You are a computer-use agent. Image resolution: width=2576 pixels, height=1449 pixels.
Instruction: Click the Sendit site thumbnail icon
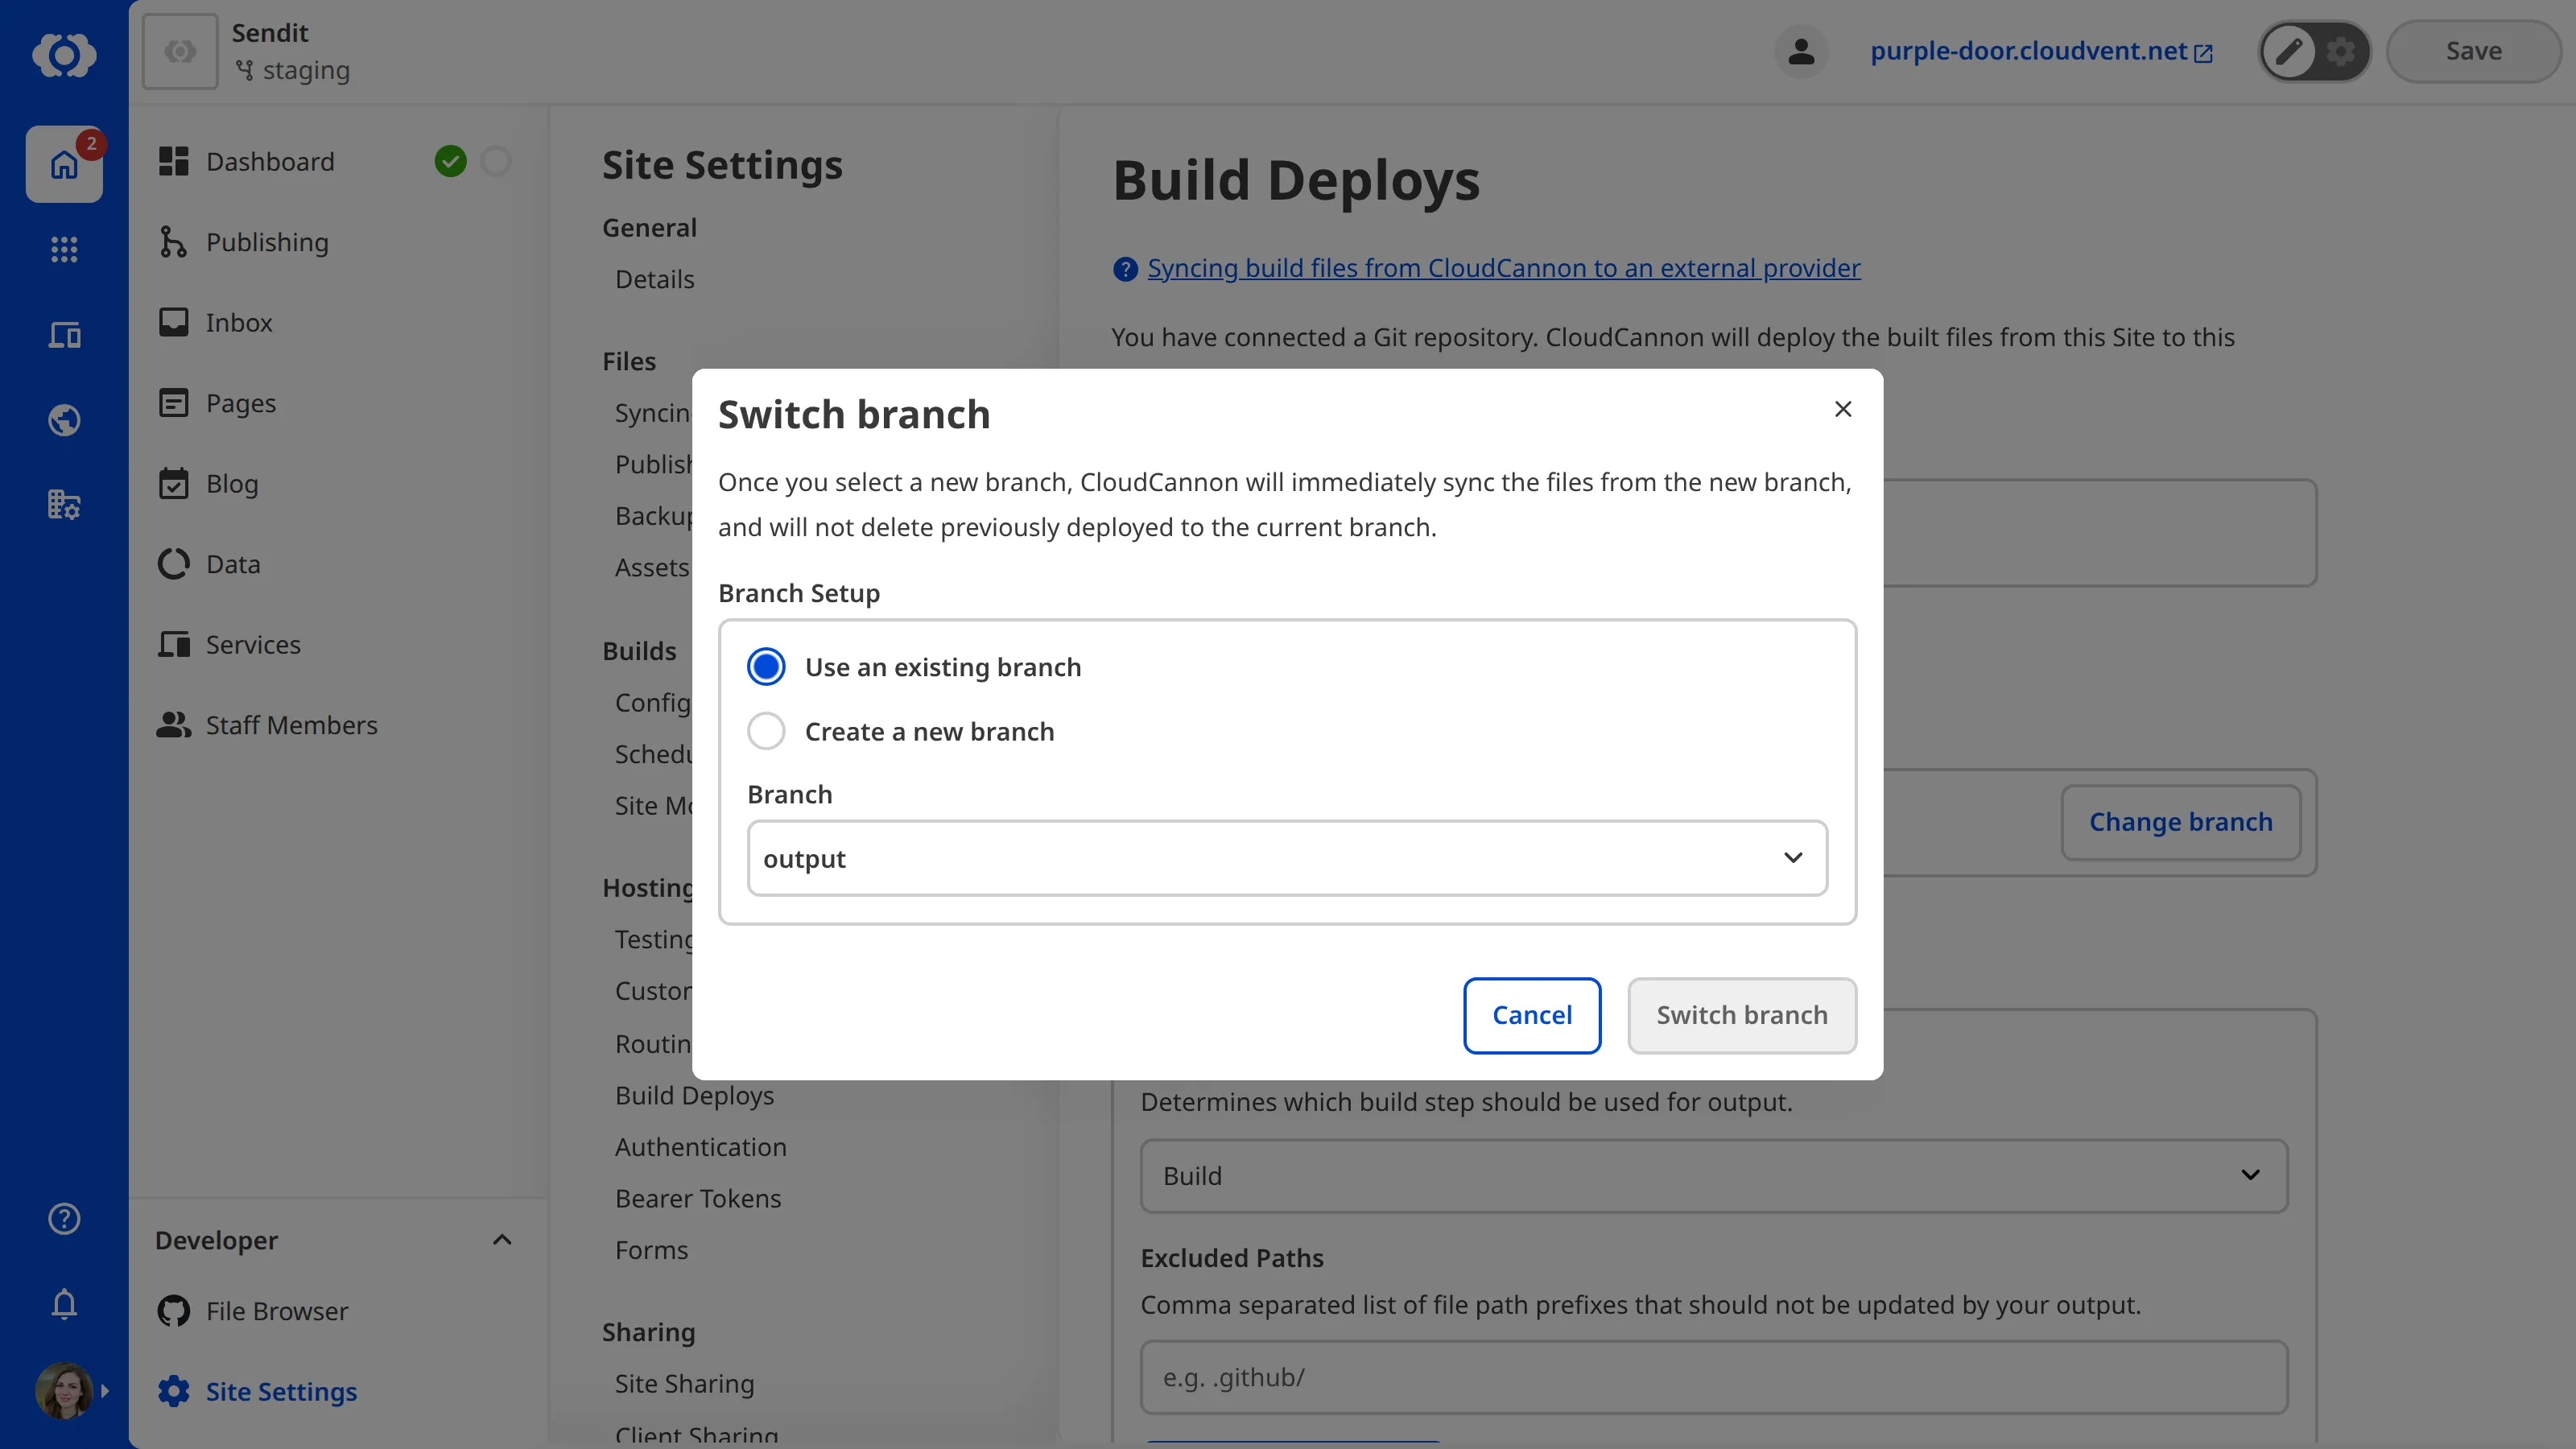[x=180, y=51]
